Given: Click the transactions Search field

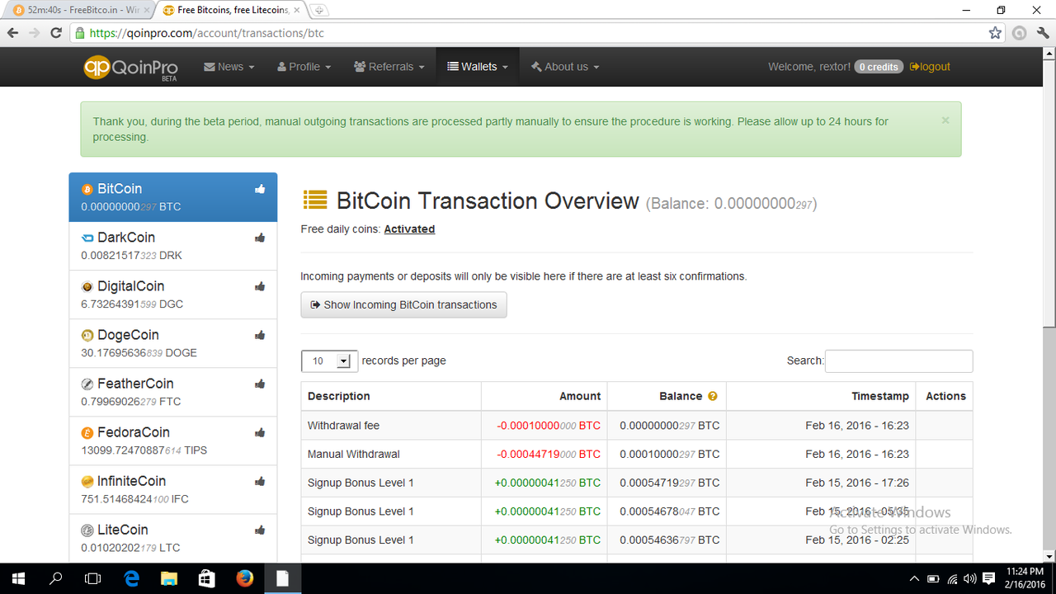Looking at the screenshot, I should (898, 361).
